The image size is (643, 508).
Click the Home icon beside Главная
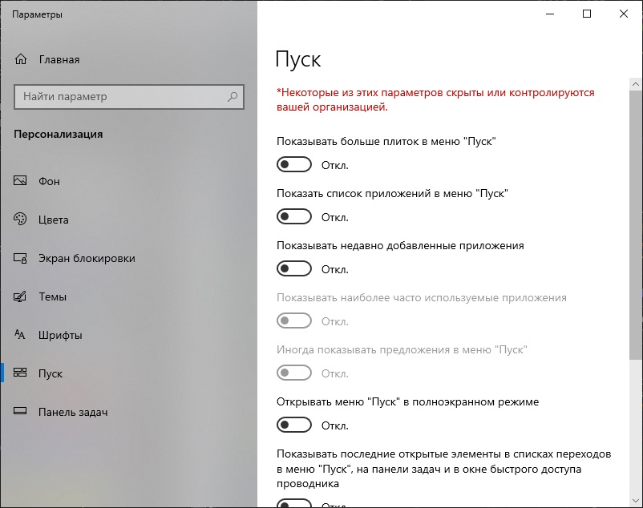22,59
